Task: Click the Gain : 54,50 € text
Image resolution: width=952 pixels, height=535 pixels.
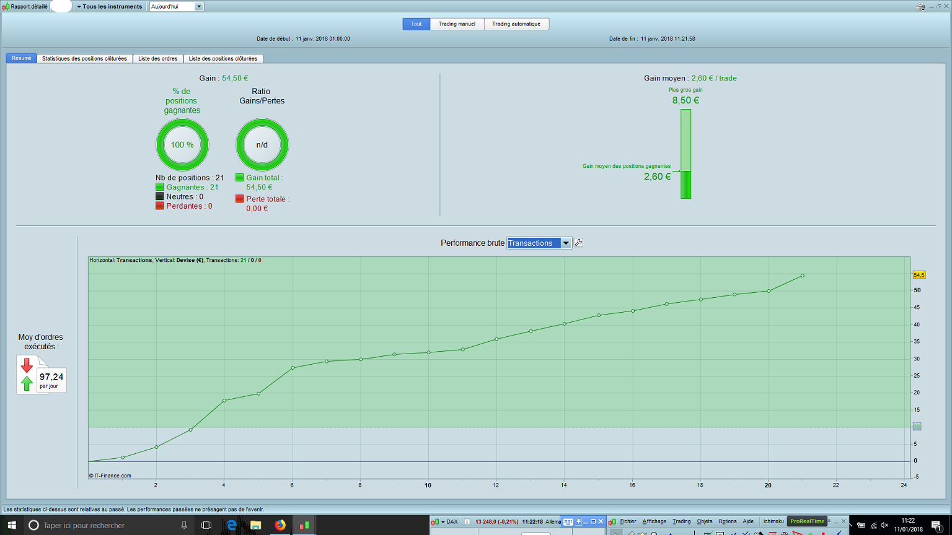Action: coord(224,78)
